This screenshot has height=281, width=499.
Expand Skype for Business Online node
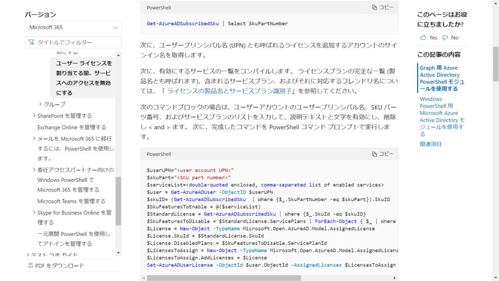point(34,213)
